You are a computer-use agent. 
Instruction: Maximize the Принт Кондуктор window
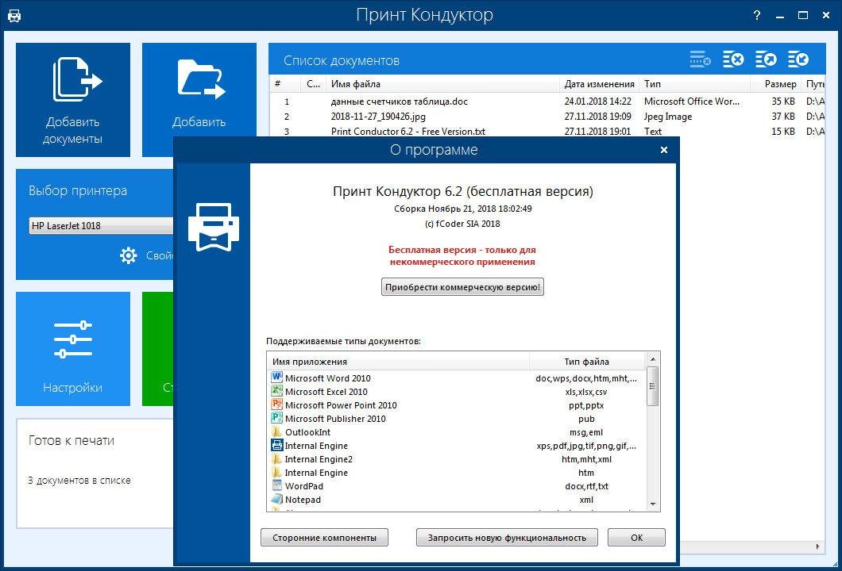coord(803,15)
